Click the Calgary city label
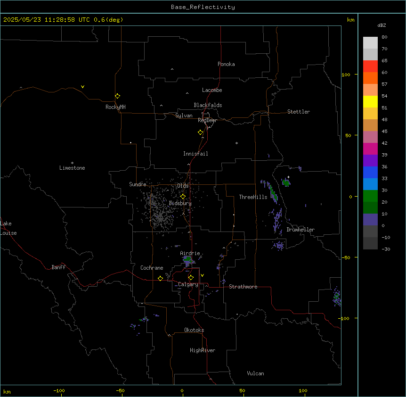 [x=188, y=284]
